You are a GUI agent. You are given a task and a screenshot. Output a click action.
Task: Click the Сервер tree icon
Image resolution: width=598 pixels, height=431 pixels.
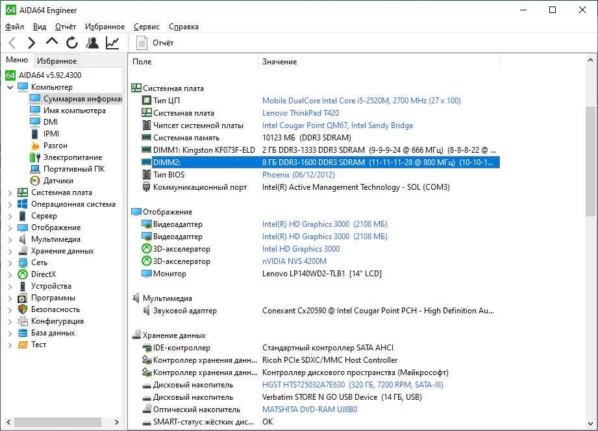23,216
